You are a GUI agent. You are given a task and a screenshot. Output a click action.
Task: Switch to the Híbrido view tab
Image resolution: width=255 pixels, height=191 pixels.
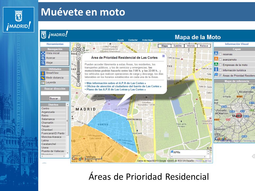point(191,46)
